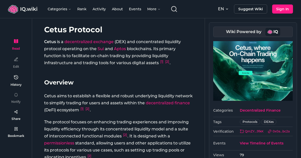Click the Edit pencil icon

coord(16,59)
